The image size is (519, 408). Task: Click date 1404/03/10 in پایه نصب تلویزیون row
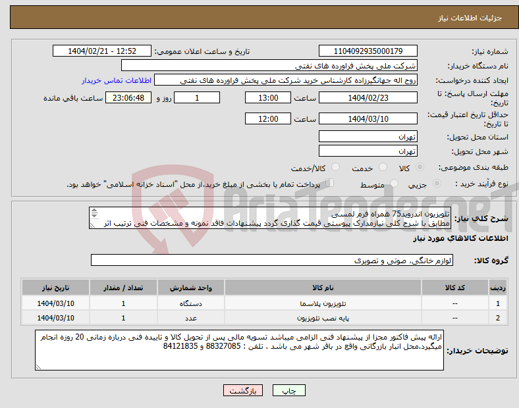point(55,318)
